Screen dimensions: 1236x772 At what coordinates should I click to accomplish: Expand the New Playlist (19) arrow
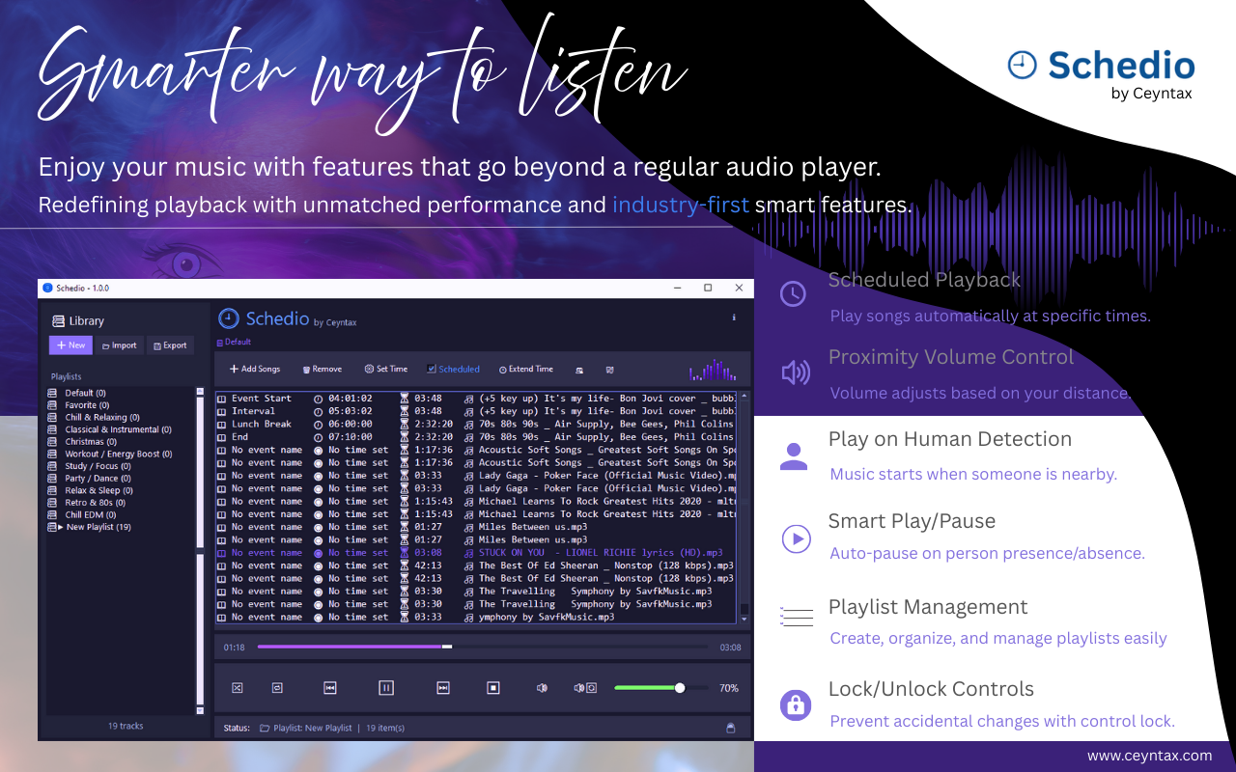[x=61, y=527]
